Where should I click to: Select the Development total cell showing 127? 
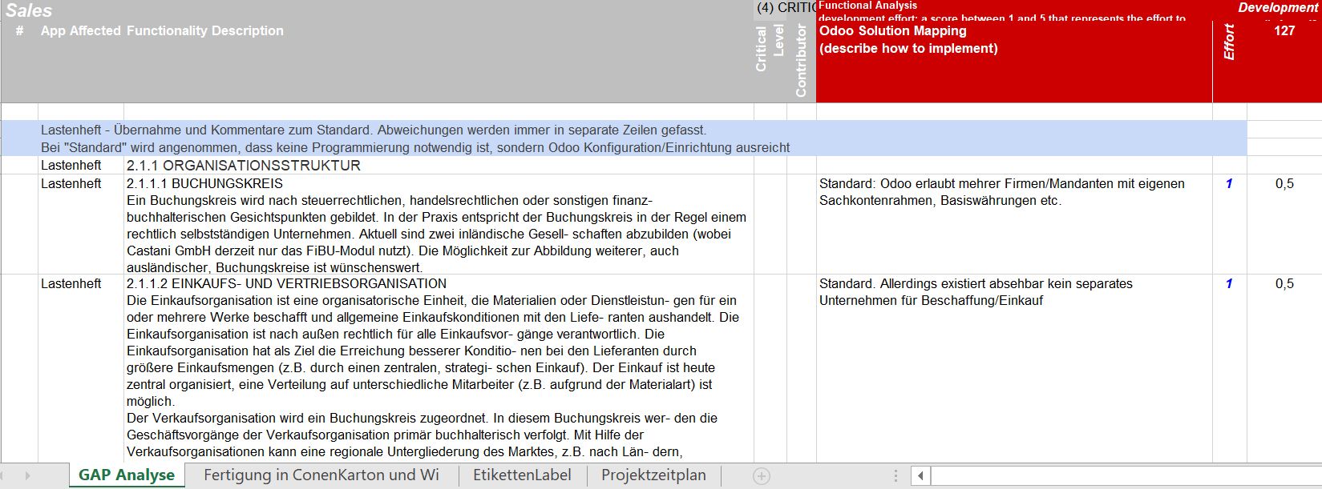point(1284,31)
